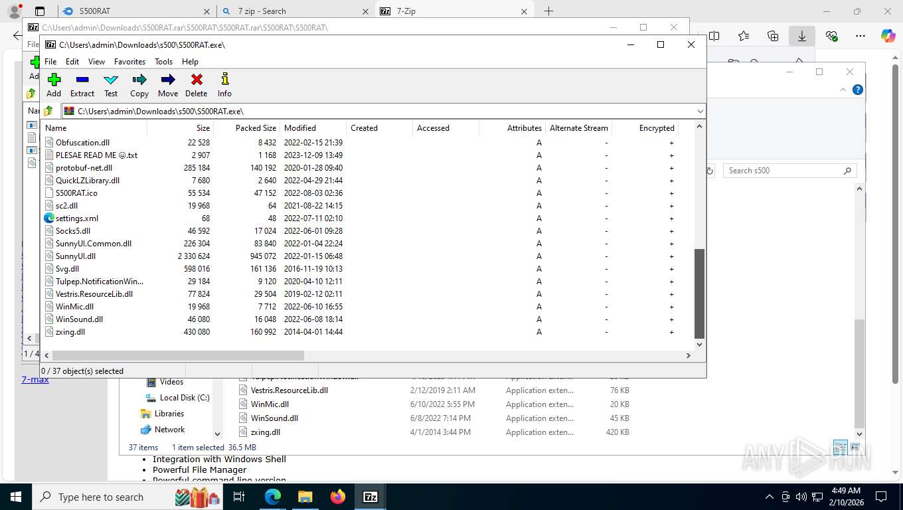Select Obfuscation.dll file icon

click(48, 142)
